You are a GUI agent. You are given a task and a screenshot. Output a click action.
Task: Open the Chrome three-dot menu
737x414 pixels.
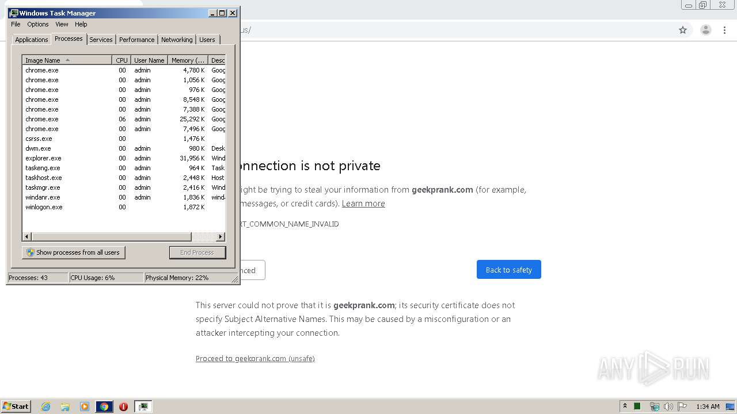click(x=725, y=30)
